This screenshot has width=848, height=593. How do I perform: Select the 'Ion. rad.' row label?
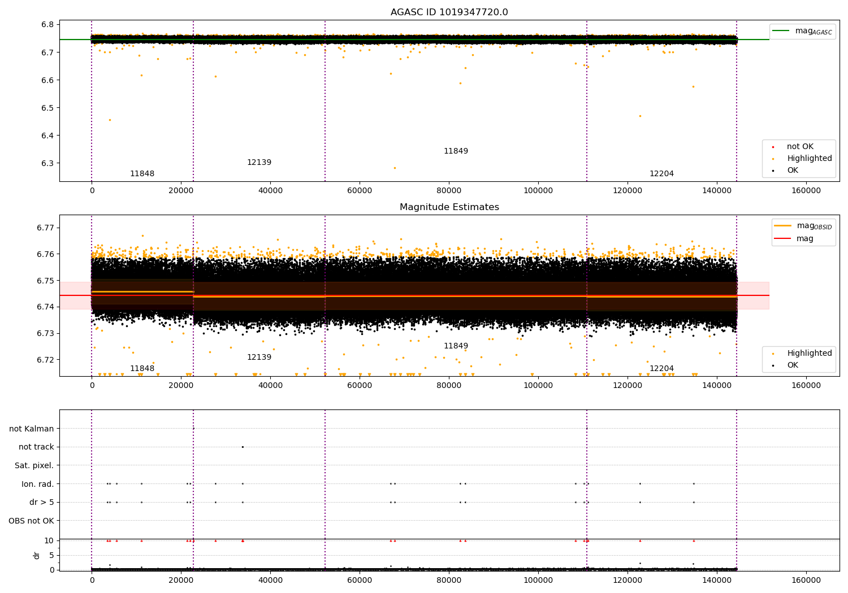(x=38, y=484)
